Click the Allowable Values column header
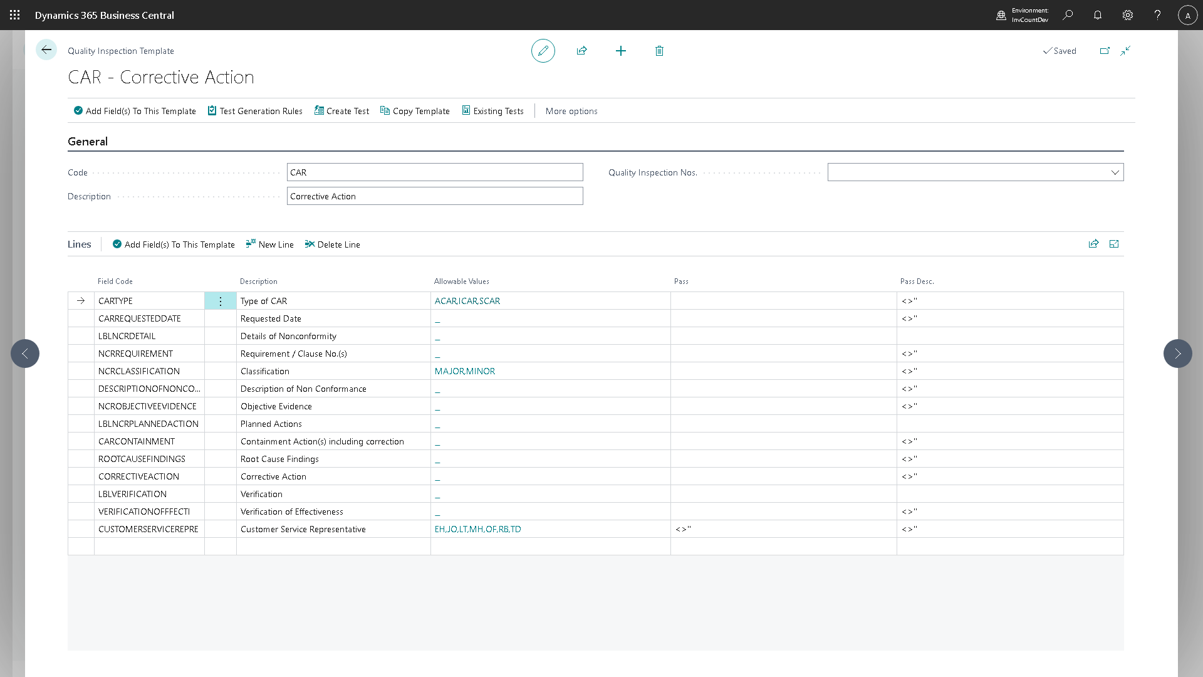This screenshot has width=1203, height=677. coord(462,281)
